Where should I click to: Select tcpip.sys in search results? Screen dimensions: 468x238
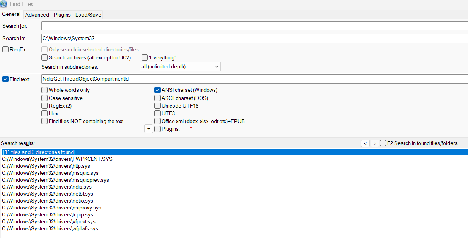(x=48, y=214)
